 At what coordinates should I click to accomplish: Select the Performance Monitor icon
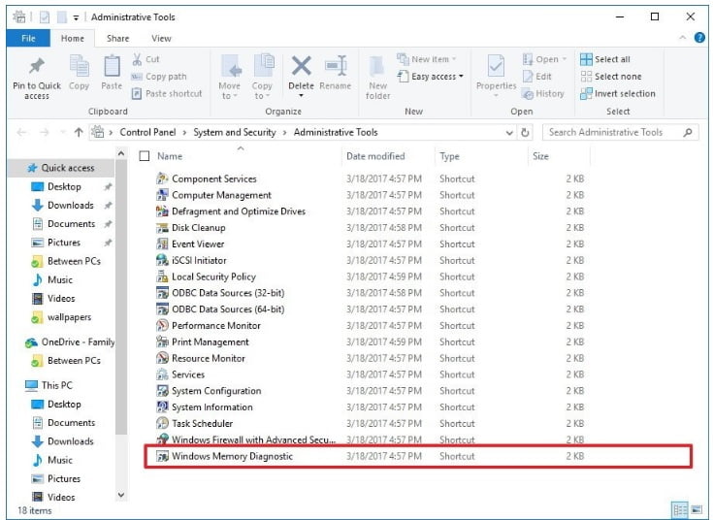pos(162,325)
